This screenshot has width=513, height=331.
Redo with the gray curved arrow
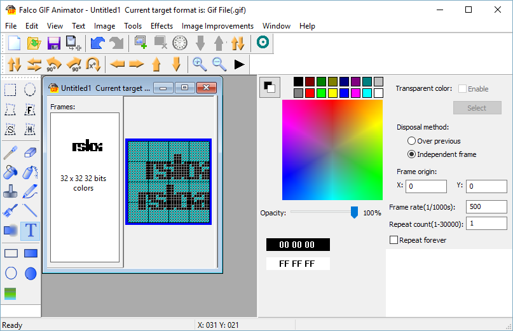(116, 43)
